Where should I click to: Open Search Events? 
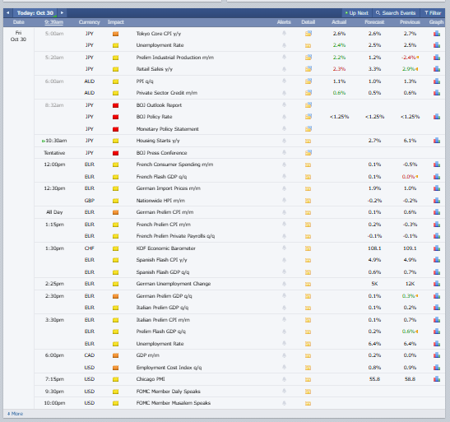click(396, 13)
